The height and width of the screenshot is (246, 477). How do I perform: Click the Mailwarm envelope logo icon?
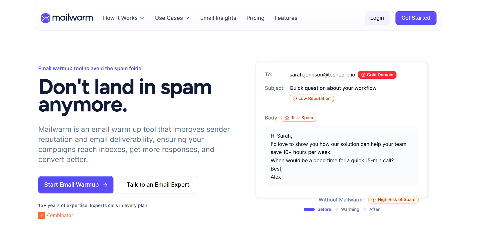(x=46, y=18)
